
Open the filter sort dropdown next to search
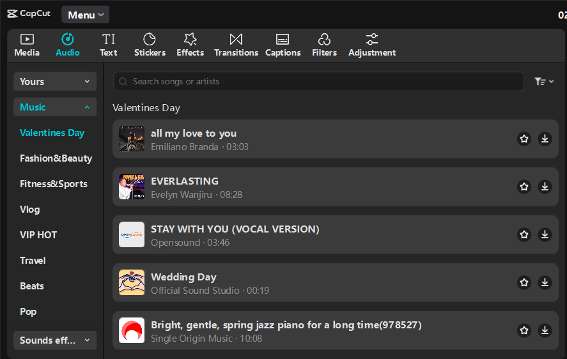pyautogui.click(x=544, y=81)
